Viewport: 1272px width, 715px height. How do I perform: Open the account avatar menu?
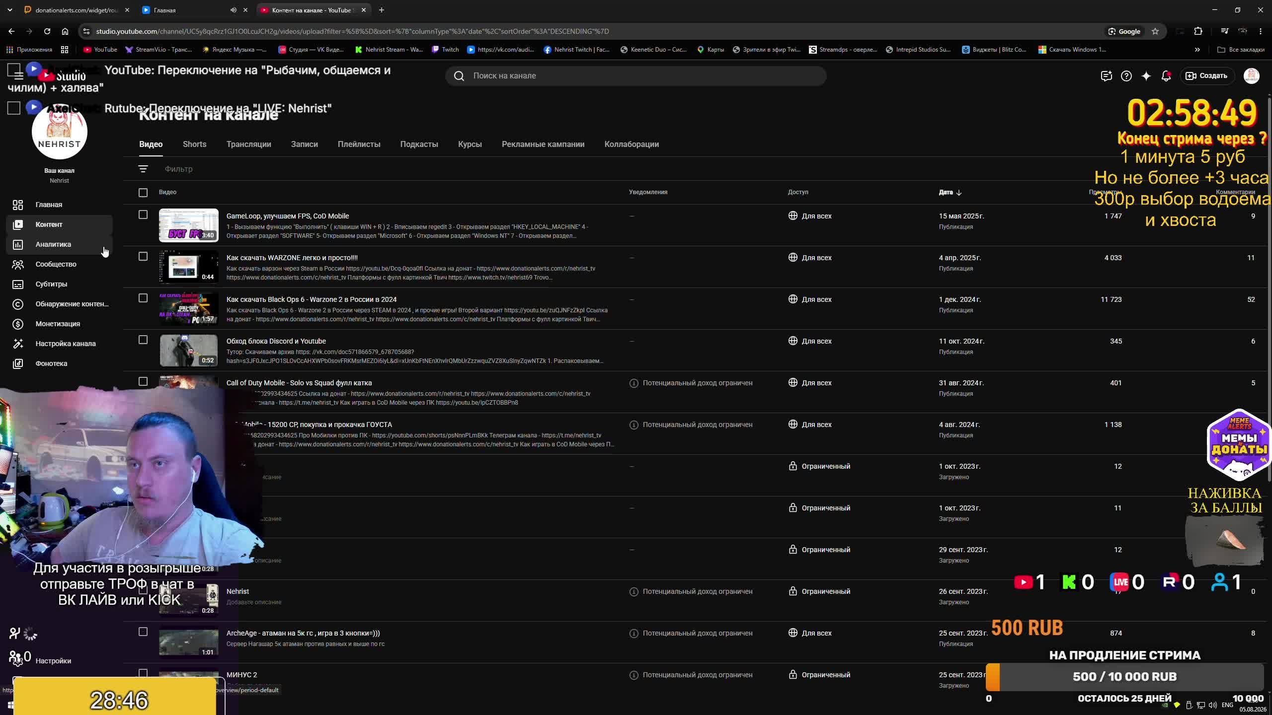pyautogui.click(x=1251, y=76)
